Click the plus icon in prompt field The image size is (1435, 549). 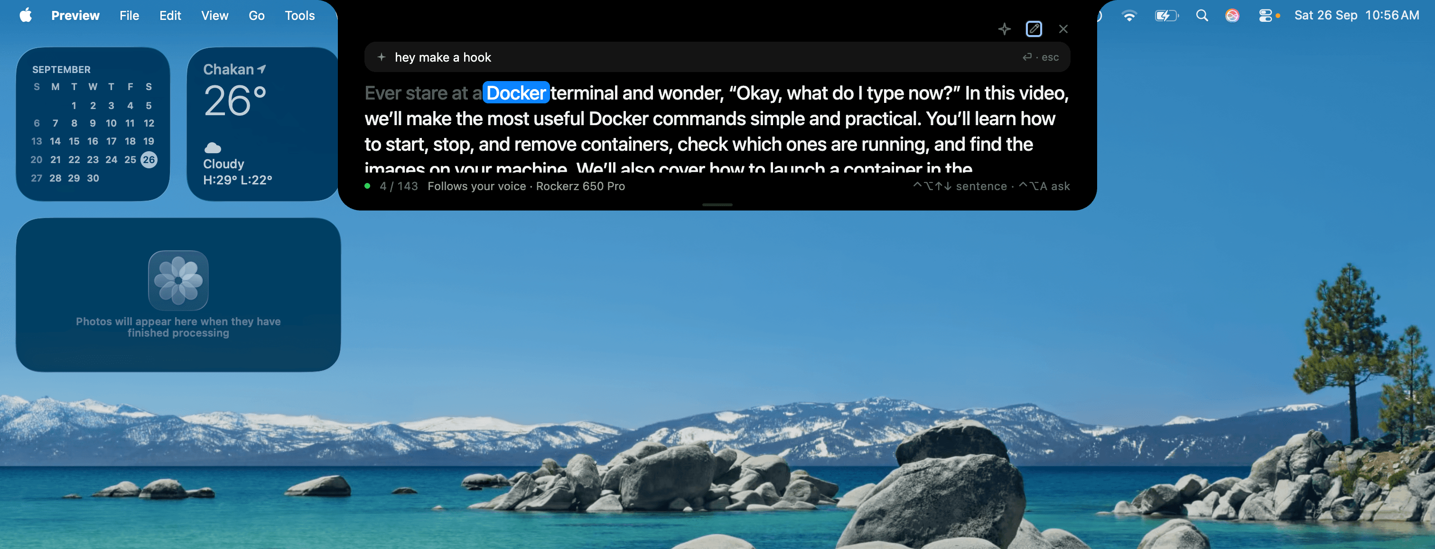point(381,57)
